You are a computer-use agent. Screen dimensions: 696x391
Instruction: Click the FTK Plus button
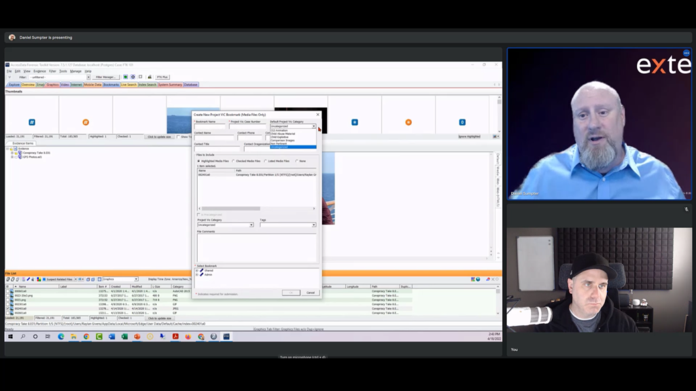pos(162,77)
